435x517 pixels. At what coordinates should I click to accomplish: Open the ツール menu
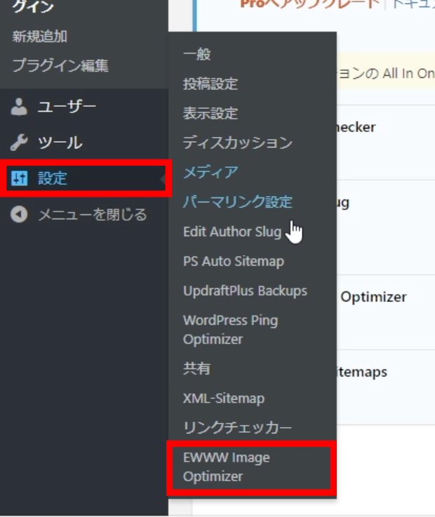coord(60,143)
